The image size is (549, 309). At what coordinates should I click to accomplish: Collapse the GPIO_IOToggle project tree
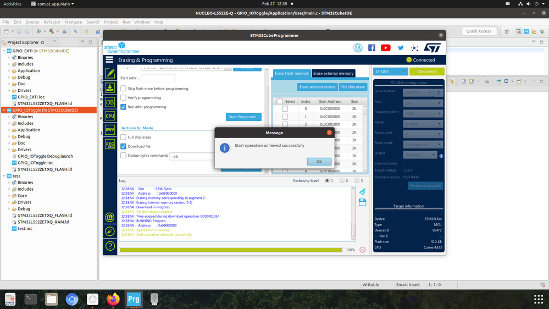coord(4,110)
